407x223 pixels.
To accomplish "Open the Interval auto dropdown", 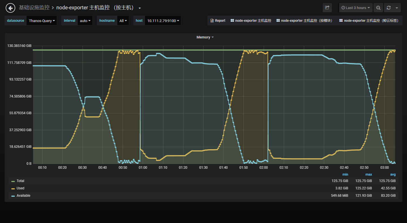I will 85,21.
